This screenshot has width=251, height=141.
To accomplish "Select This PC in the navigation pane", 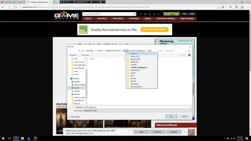I will (77, 88).
